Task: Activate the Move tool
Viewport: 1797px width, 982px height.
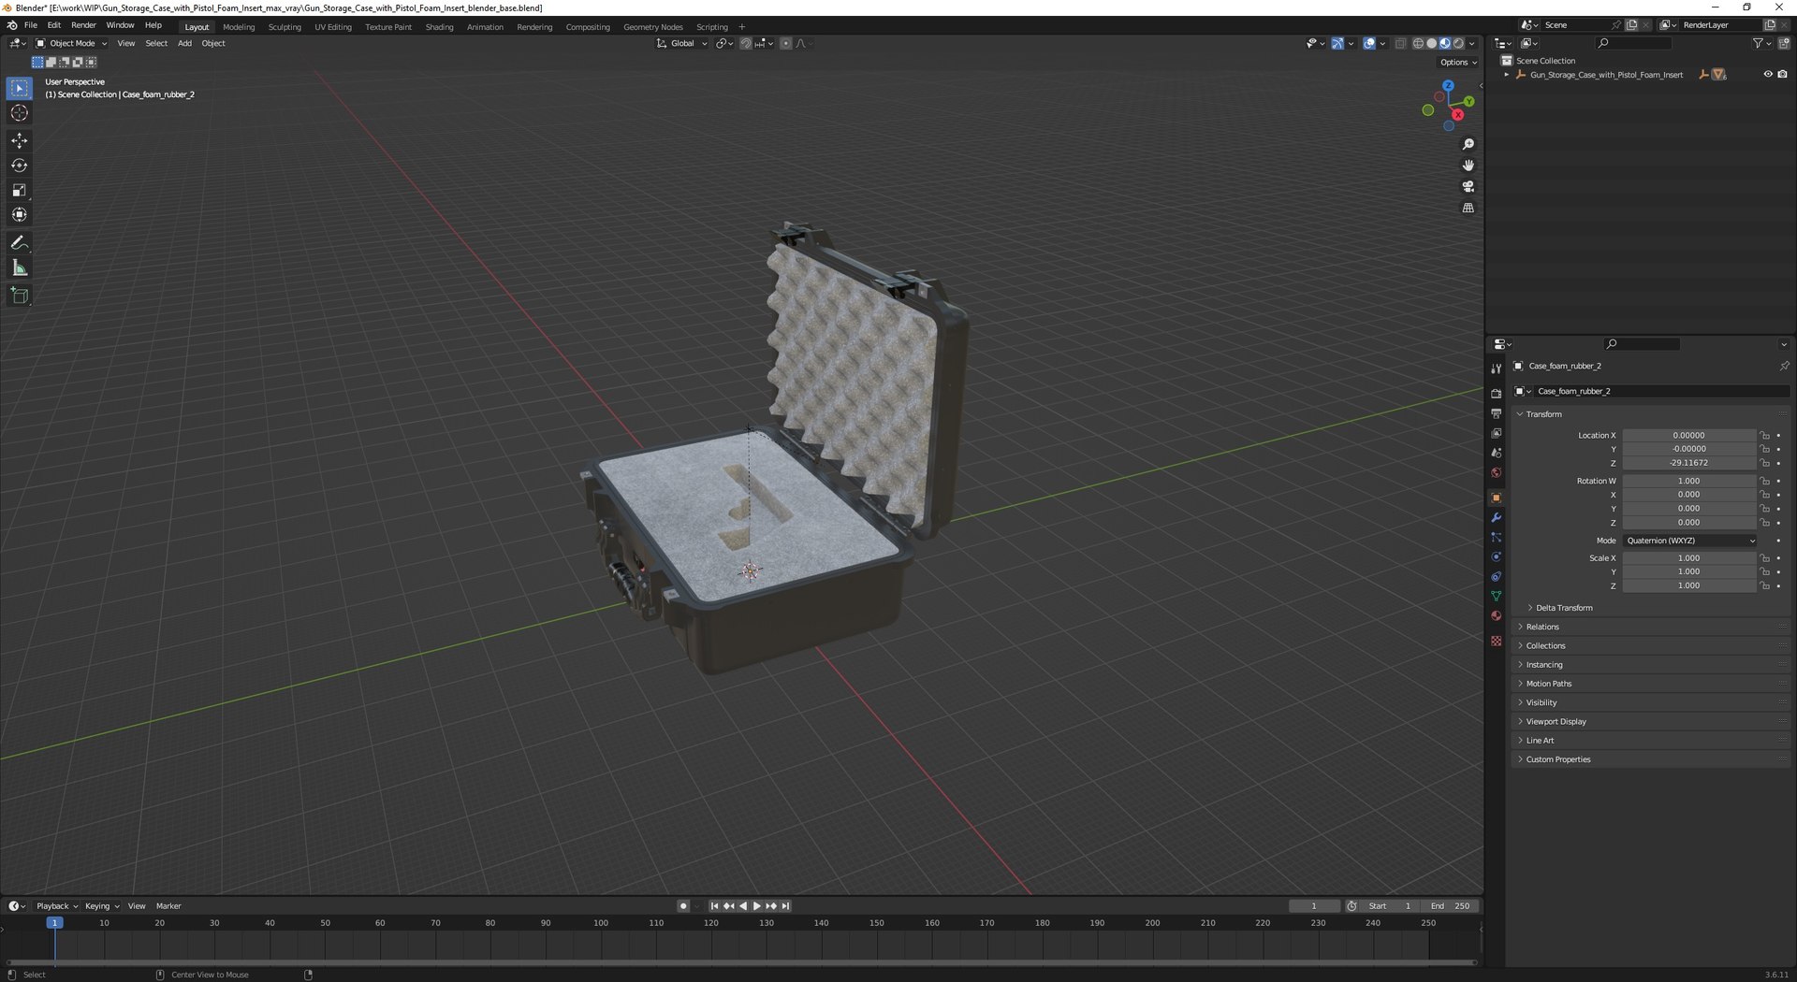Action: pyautogui.click(x=20, y=140)
